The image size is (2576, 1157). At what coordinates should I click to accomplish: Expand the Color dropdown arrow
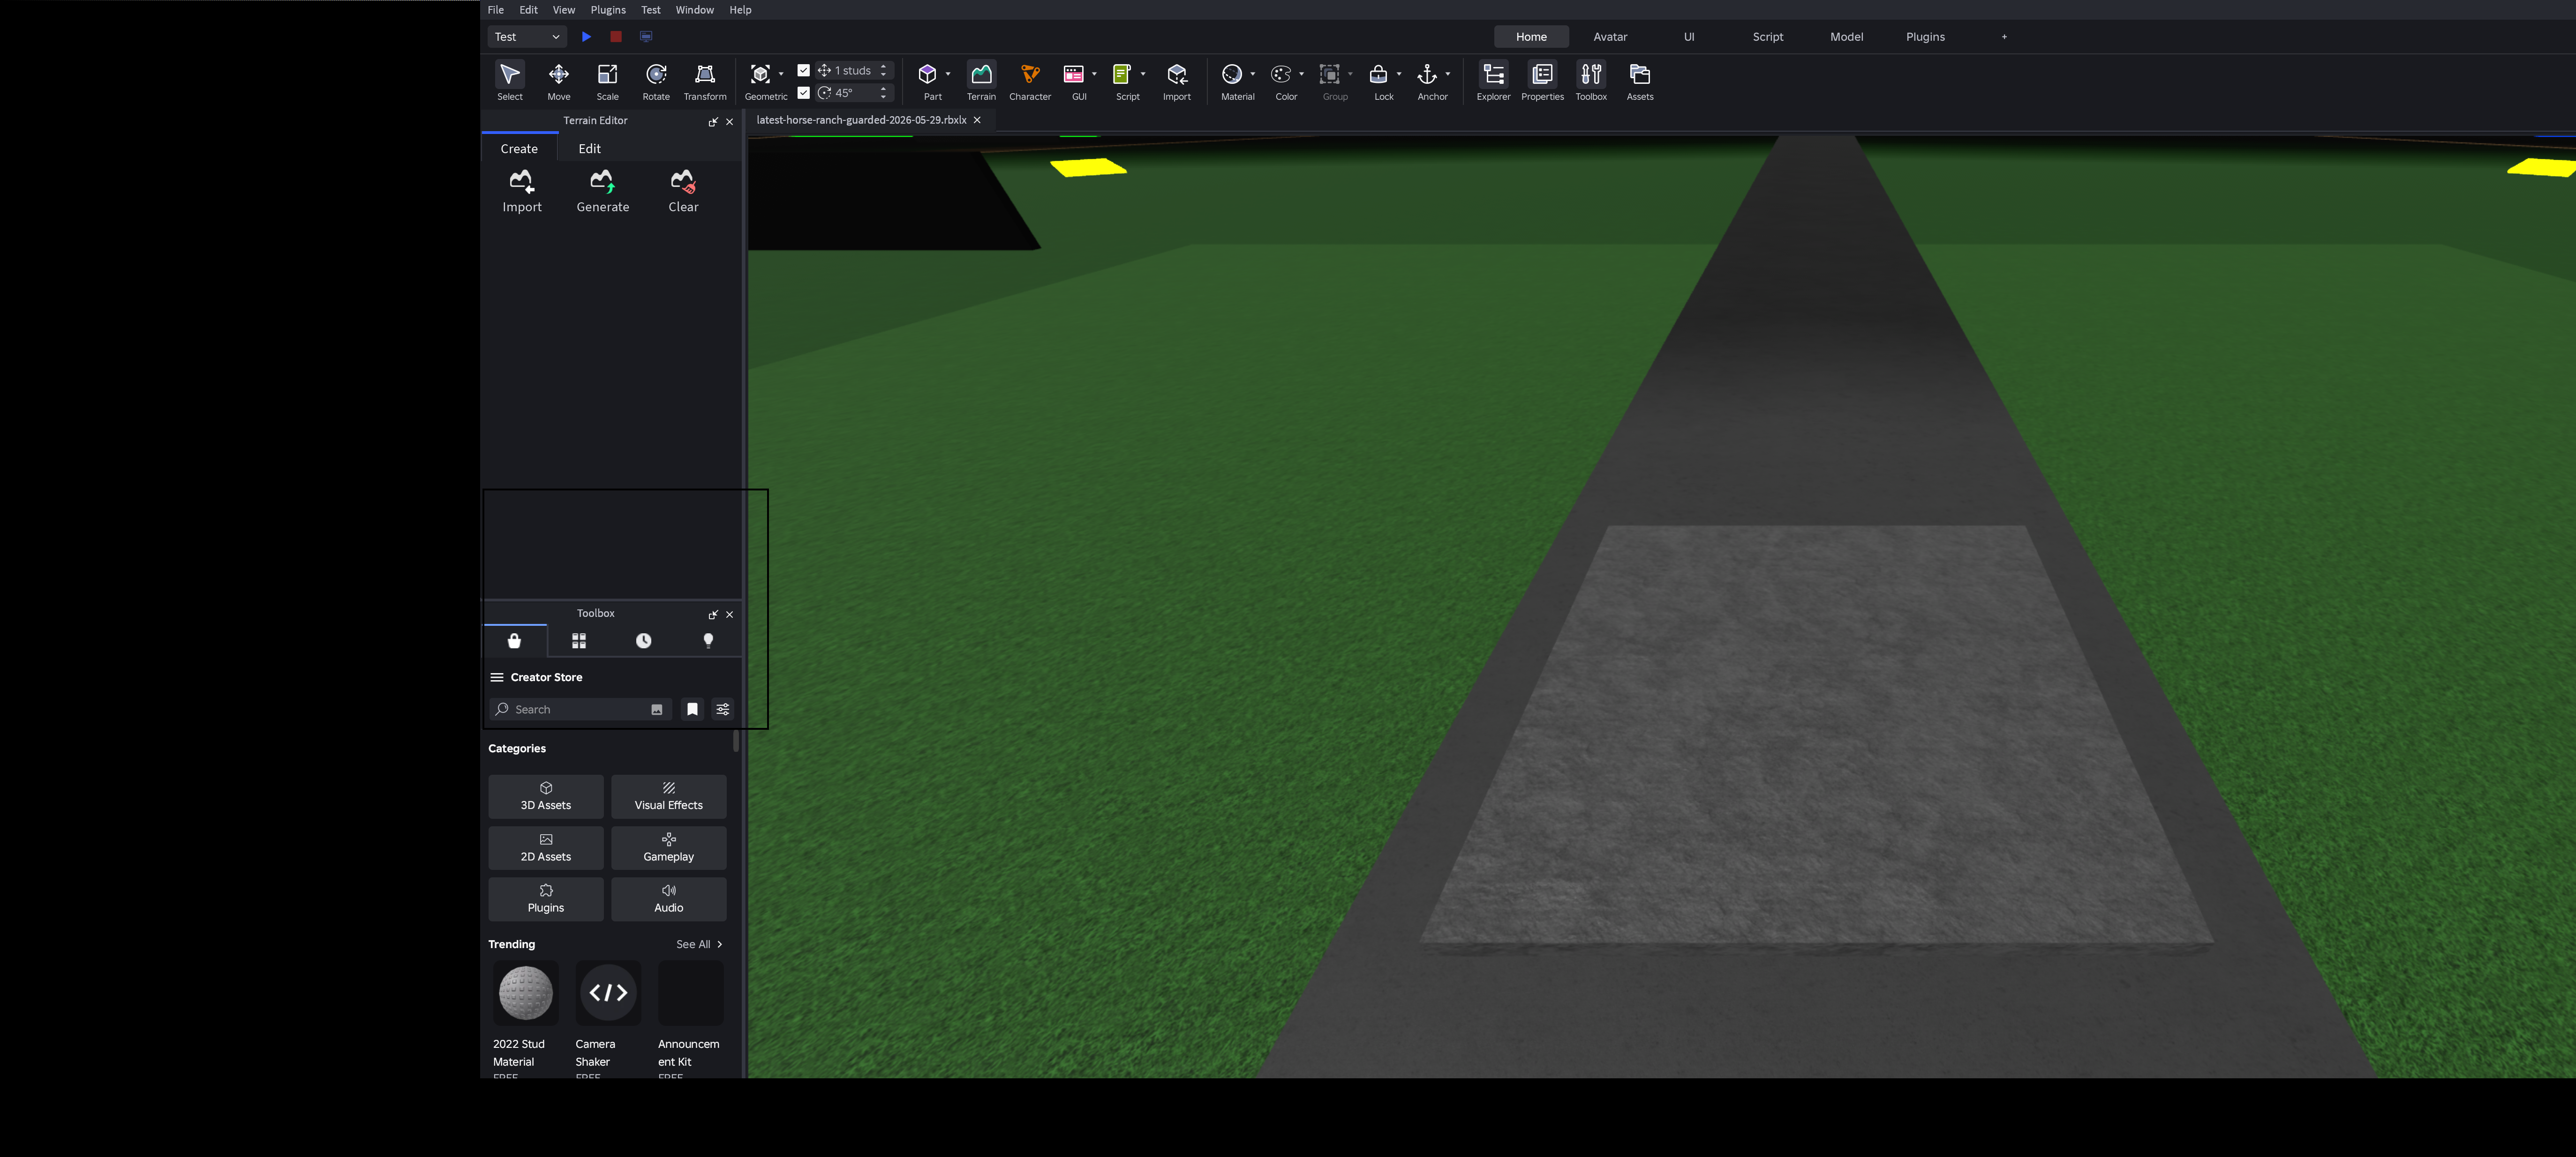pos(1301,74)
